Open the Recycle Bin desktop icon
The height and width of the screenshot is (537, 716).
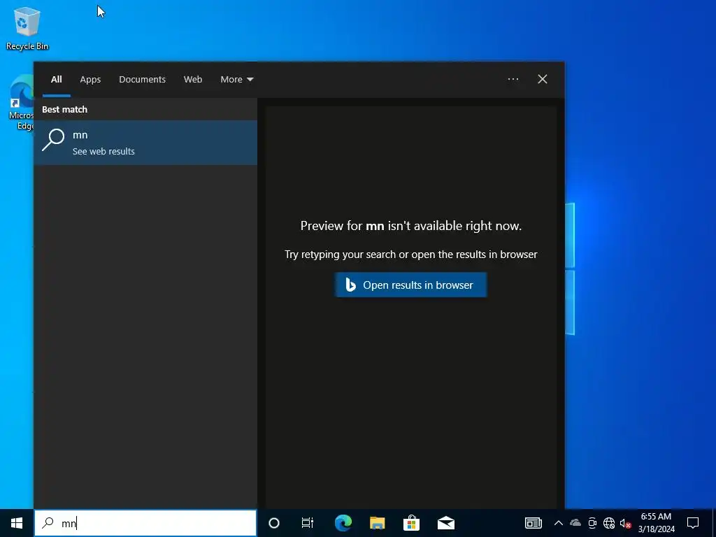(27, 28)
